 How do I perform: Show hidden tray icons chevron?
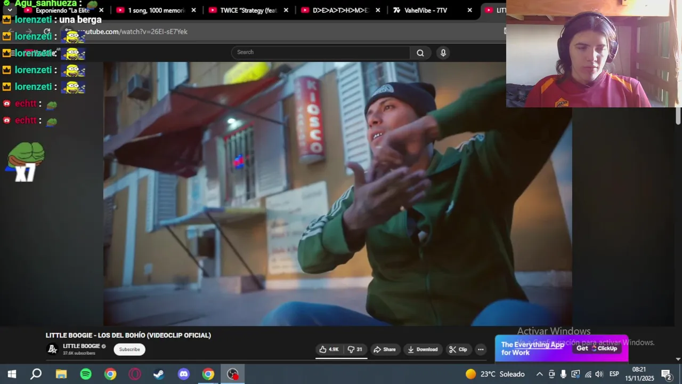[x=539, y=374]
